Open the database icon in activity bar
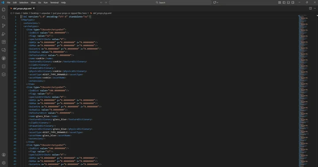 pyautogui.click(x=4, y=66)
